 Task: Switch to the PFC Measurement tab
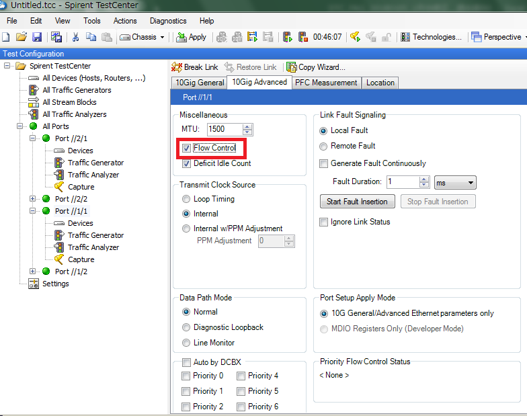(x=326, y=83)
